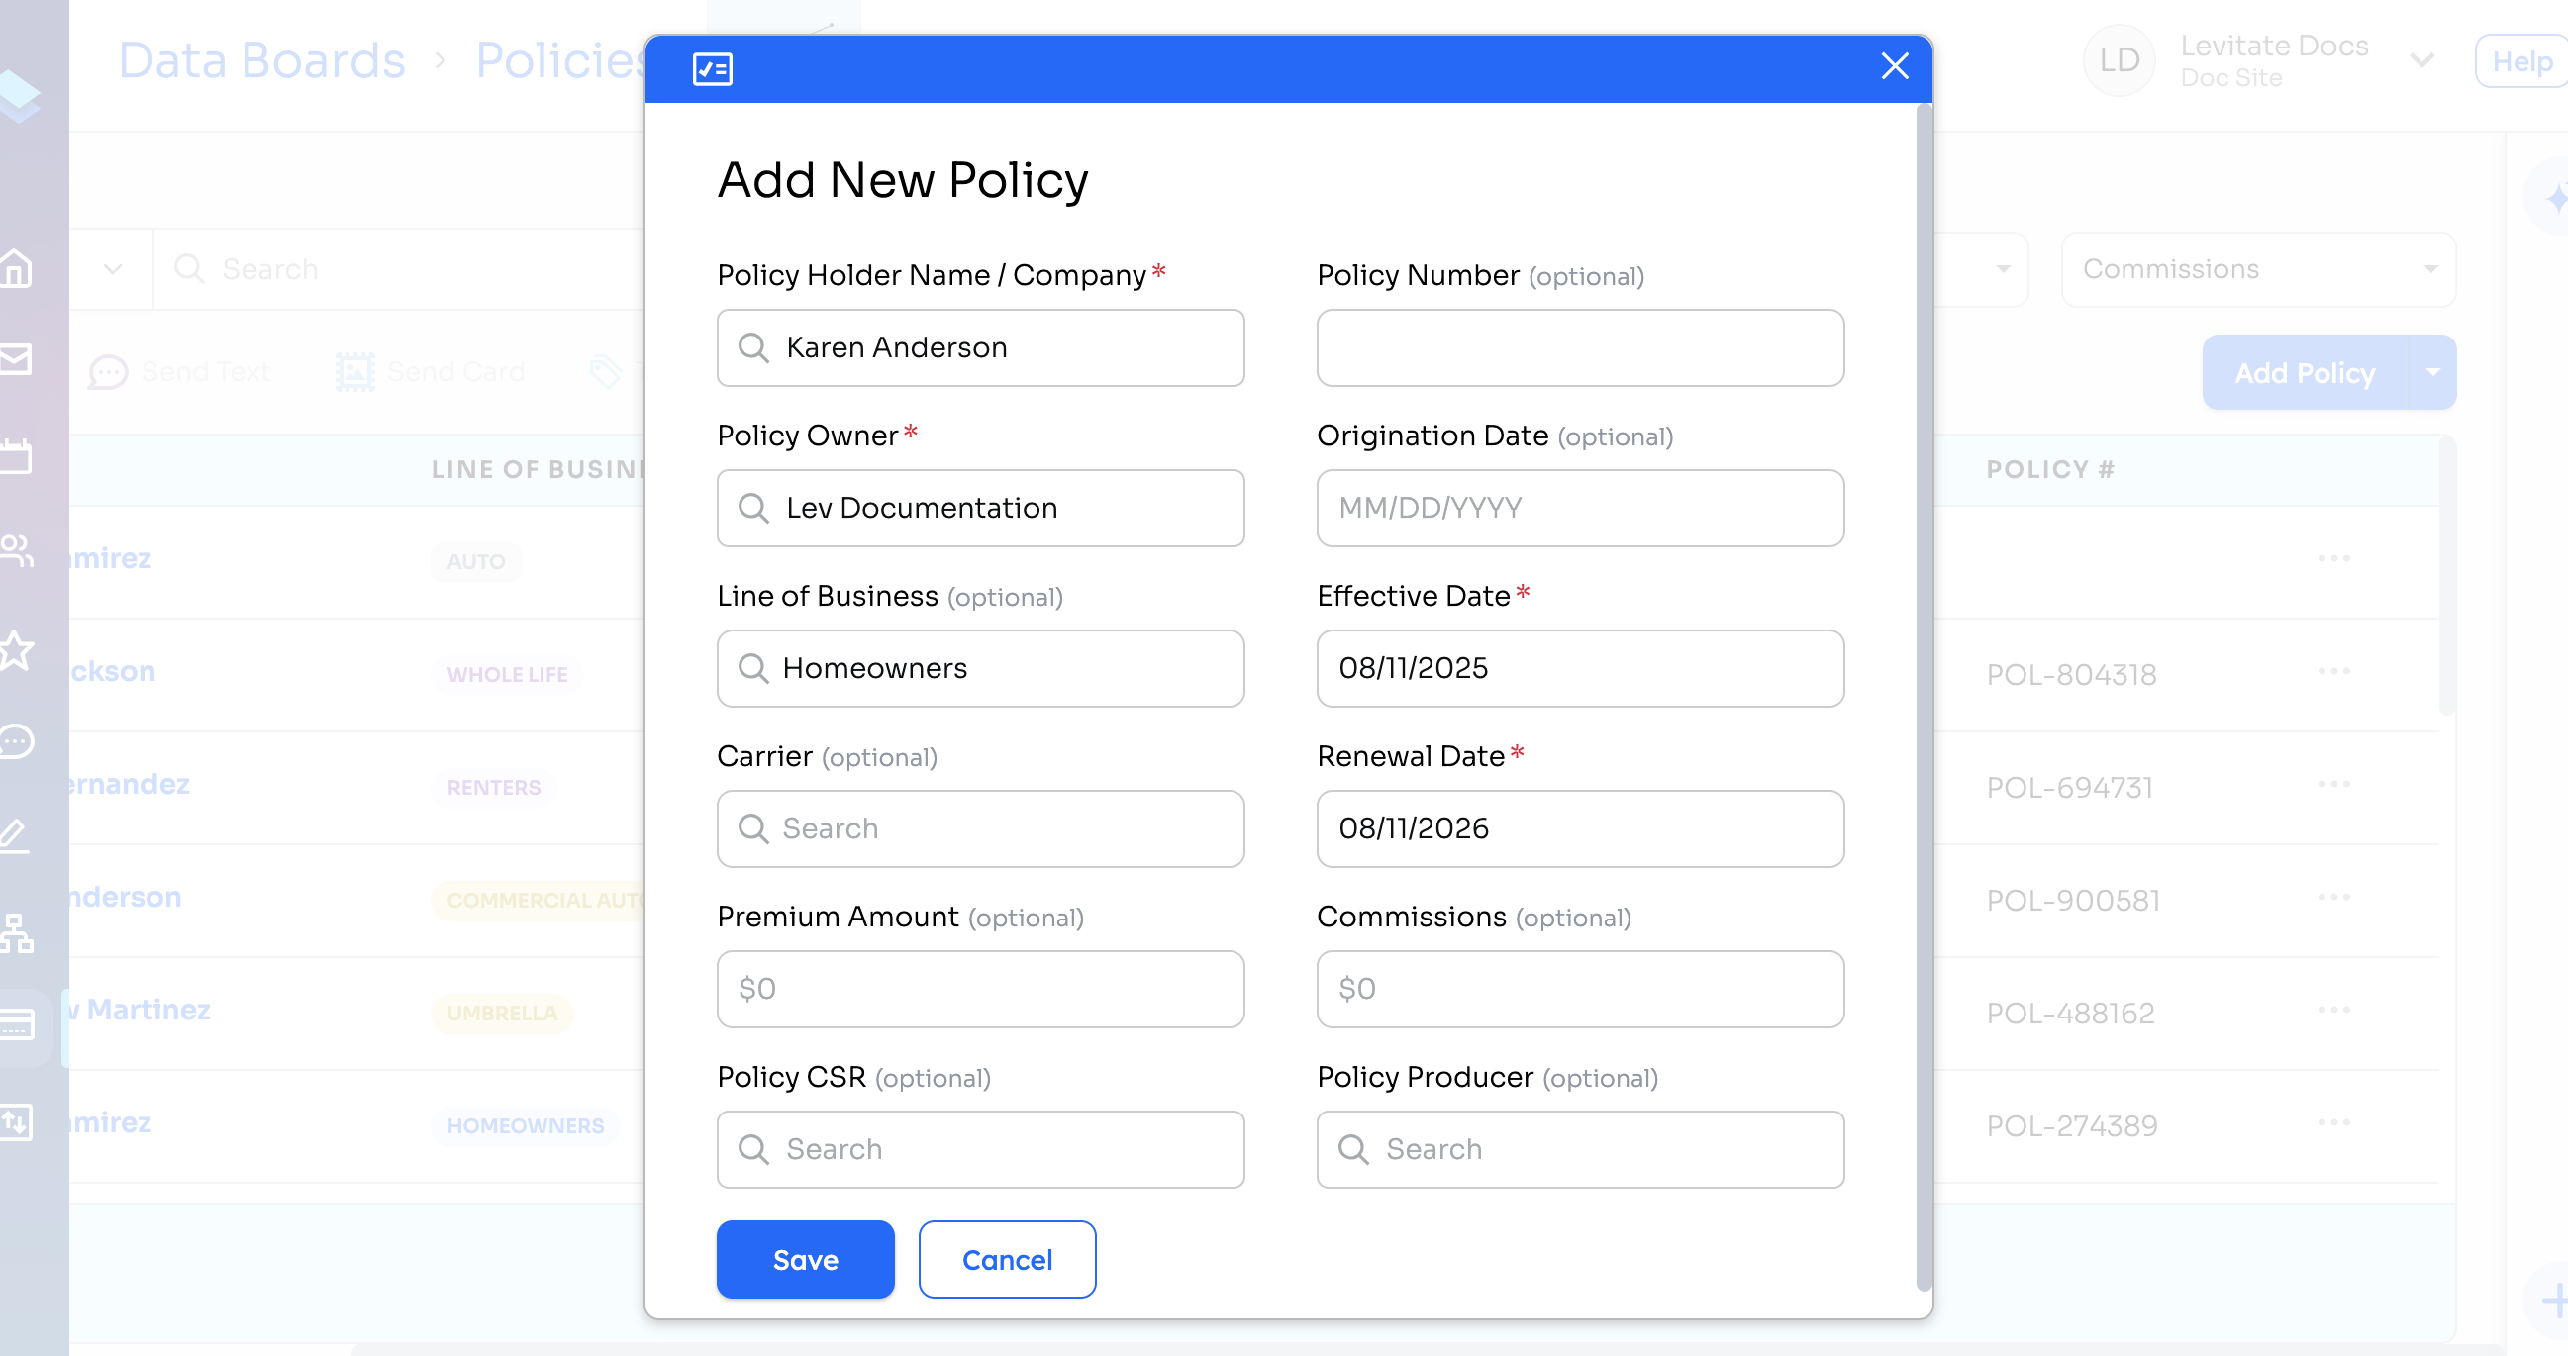Go to the Data Boards breadcrumb
Viewport: 2568px width, 1356px height.
[x=261, y=60]
